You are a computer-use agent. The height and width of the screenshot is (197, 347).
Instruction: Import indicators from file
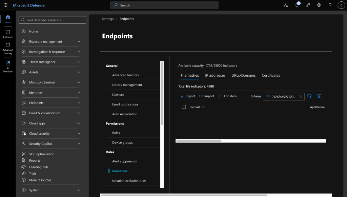tap(206, 96)
